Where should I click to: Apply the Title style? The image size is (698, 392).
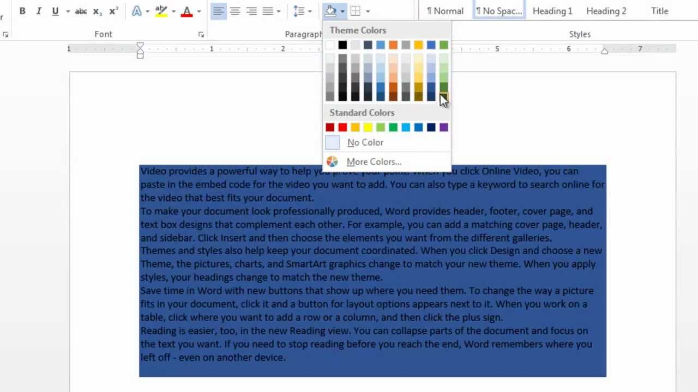[659, 11]
